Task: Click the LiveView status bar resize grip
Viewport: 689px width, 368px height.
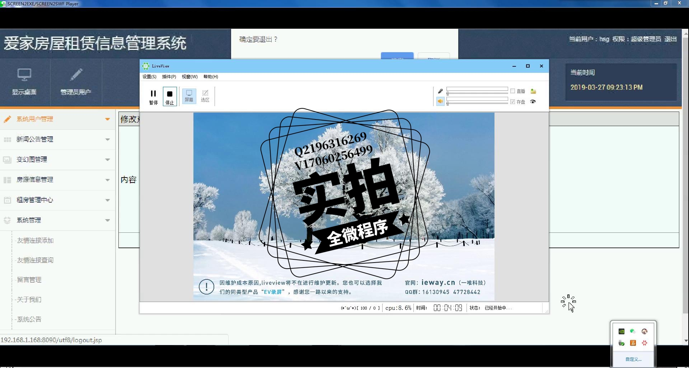Action: tap(547, 311)
